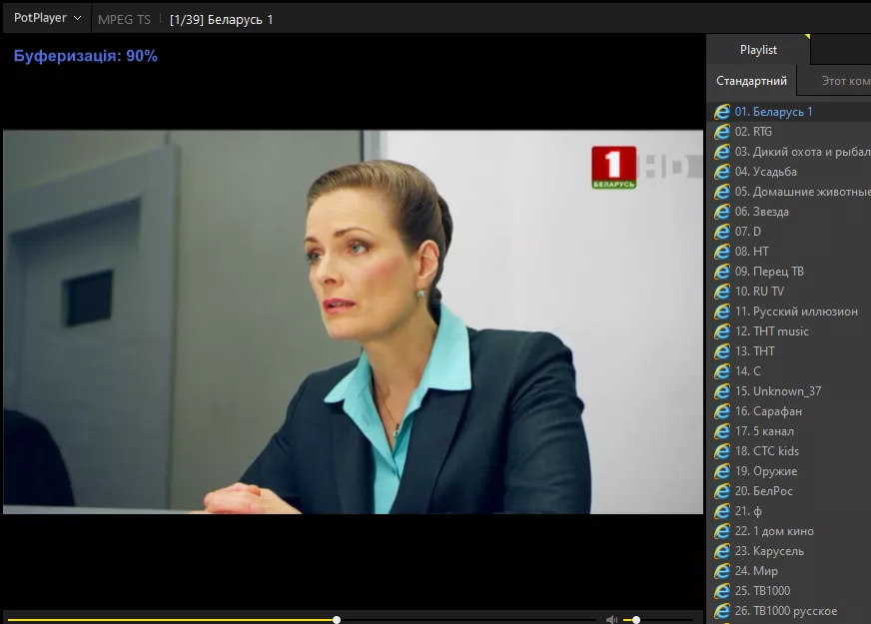Select the Стандартний playlist tab
871x624 pixels.
point(751,81)
